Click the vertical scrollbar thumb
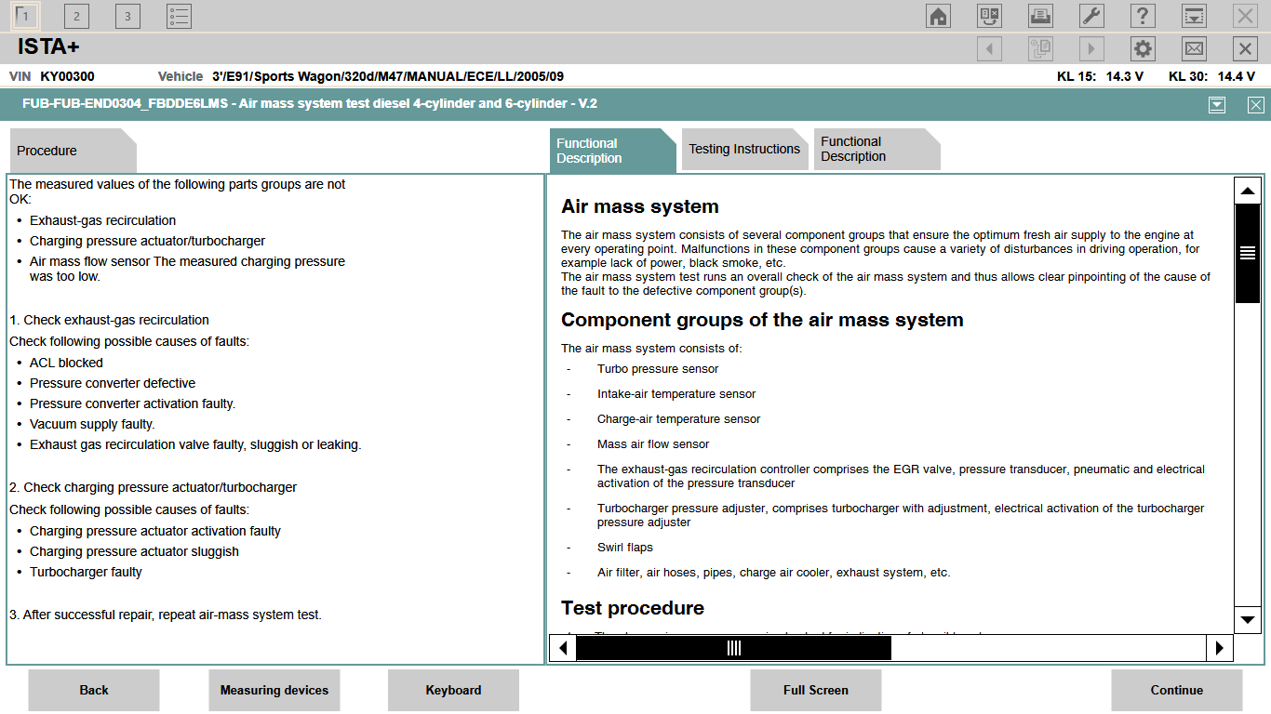1271x714 pixels. [1247, 253]
